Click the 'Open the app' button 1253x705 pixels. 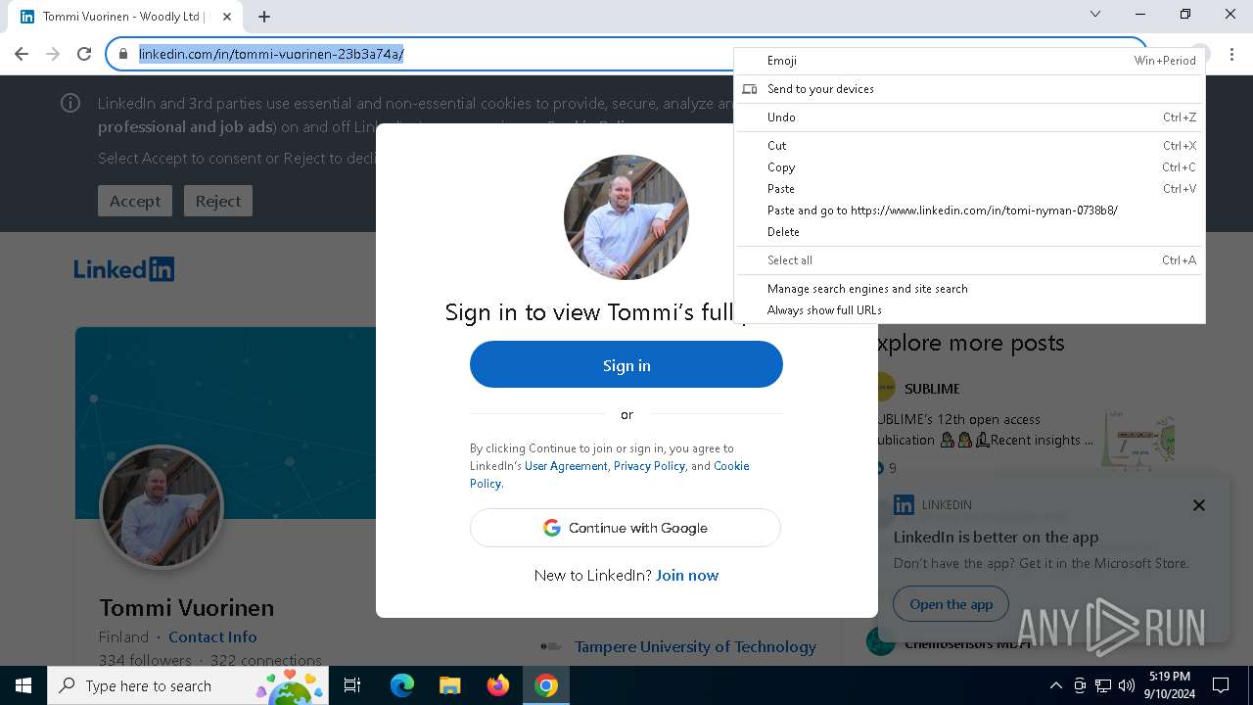point(951,604)
